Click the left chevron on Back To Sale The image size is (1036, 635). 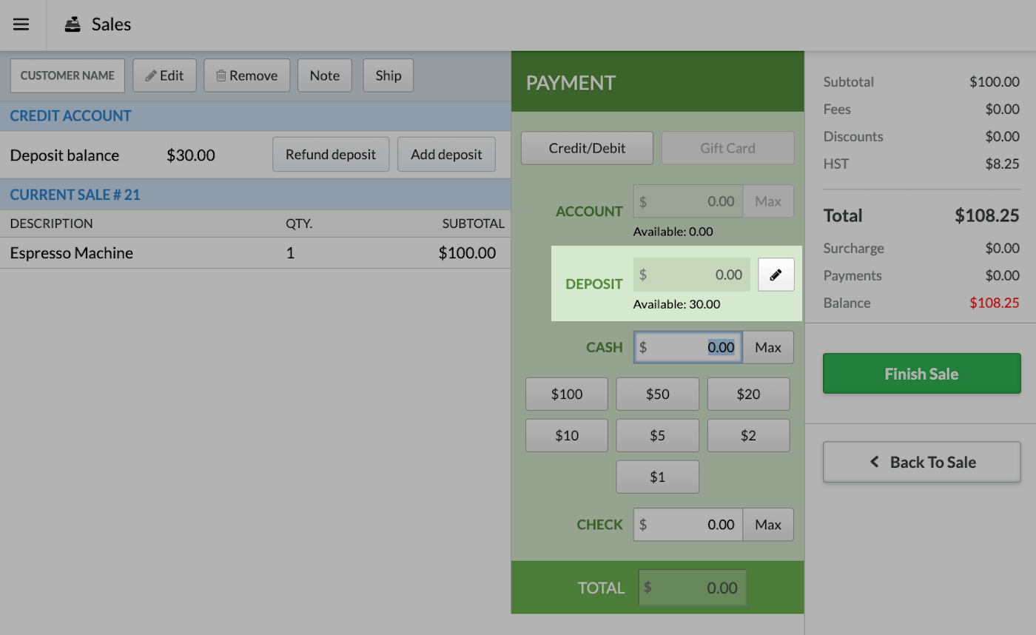[x=874, y=462]
